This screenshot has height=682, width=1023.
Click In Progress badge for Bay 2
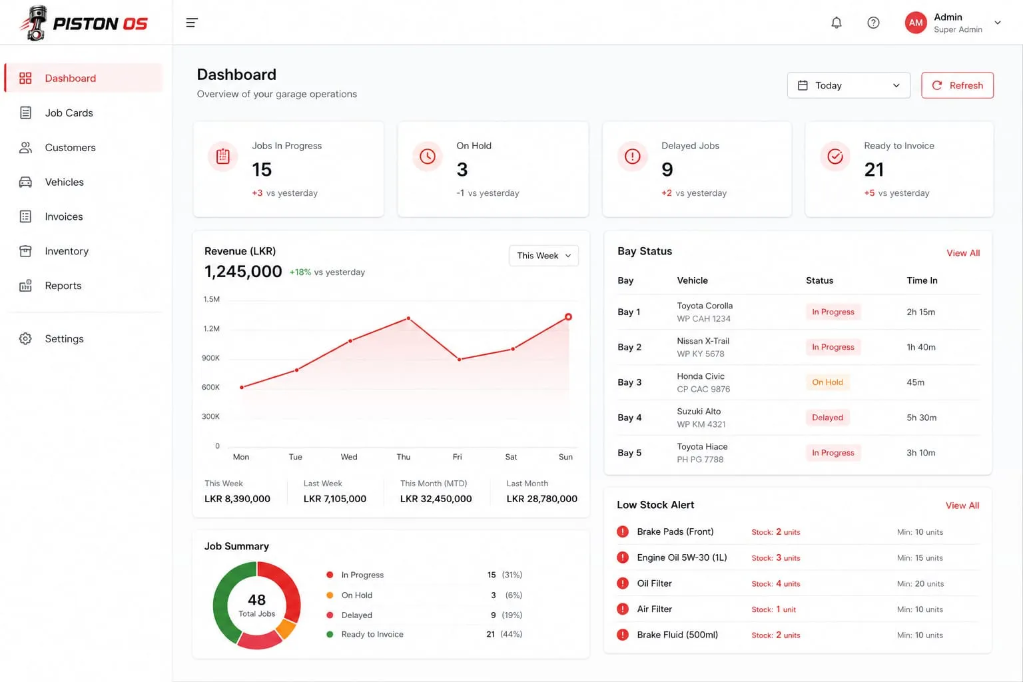(x=833, y=347)
